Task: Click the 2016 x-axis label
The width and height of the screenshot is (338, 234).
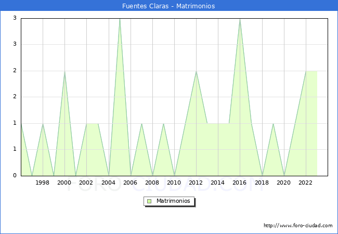Action: 240,183
